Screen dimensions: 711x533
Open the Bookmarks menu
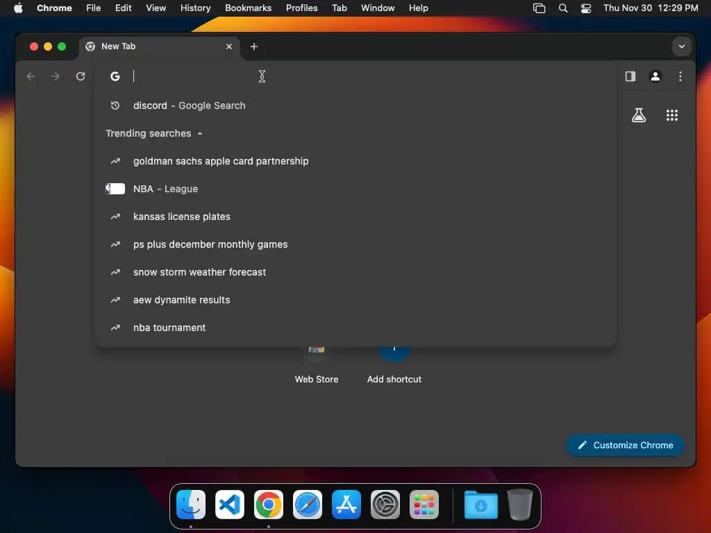(248, 8)
